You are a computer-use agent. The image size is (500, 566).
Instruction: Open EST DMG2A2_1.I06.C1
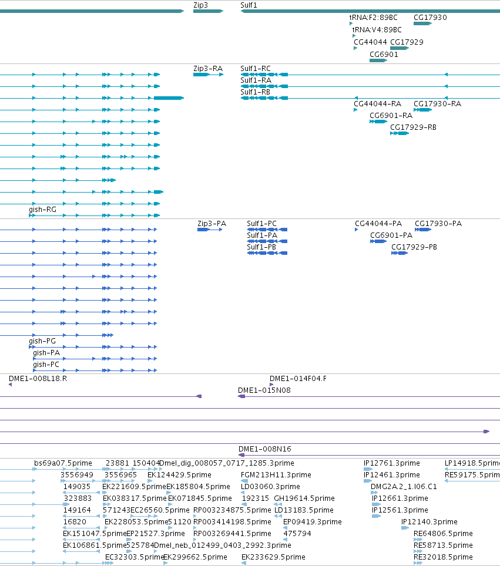pos(404,487)
